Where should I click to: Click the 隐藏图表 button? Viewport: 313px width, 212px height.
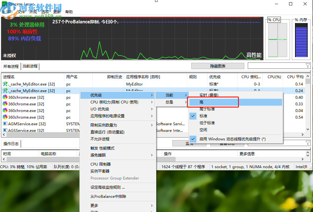pos(217,66)
